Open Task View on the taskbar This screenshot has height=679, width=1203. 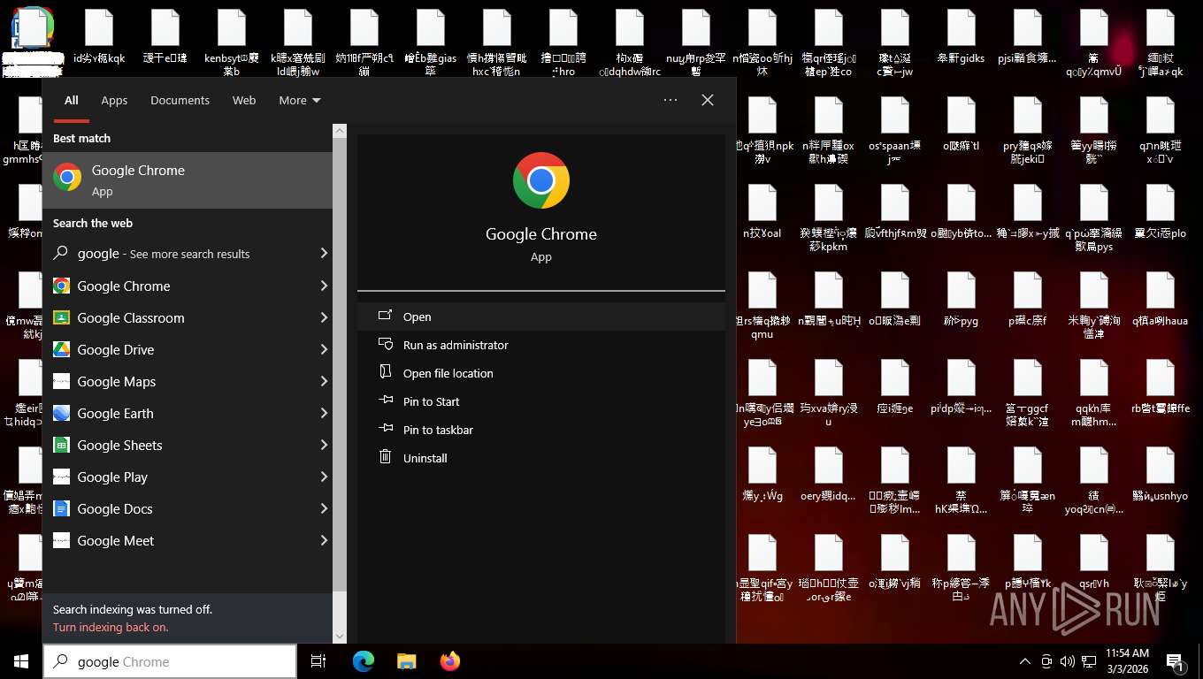pyautogui.click(x=319, y=661)
